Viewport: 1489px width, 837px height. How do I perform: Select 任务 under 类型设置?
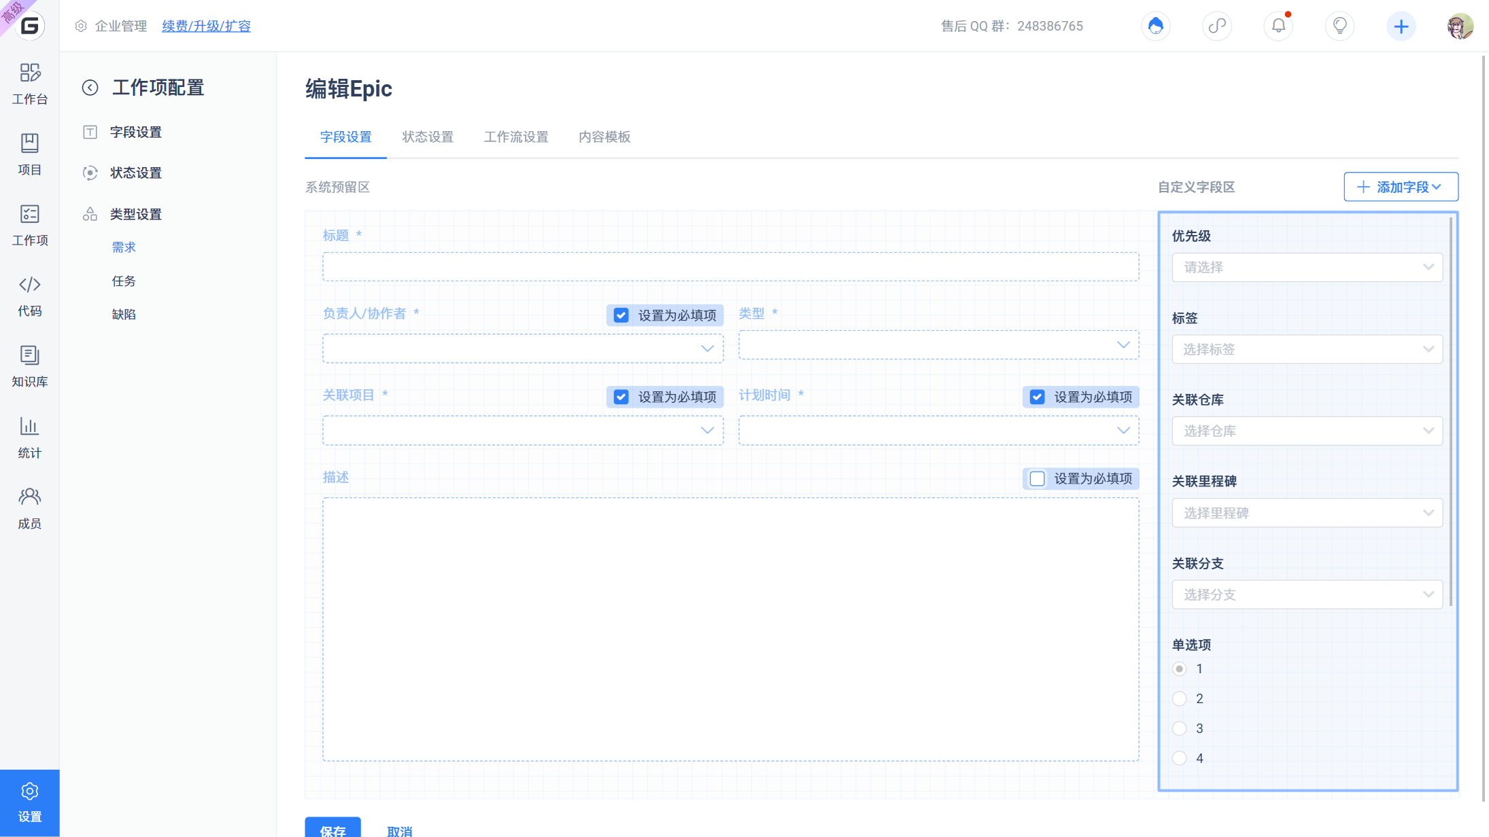124,281
